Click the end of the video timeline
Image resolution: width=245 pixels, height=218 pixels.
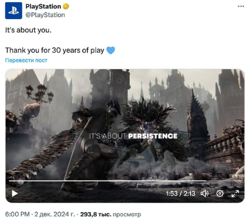[240, 181]
